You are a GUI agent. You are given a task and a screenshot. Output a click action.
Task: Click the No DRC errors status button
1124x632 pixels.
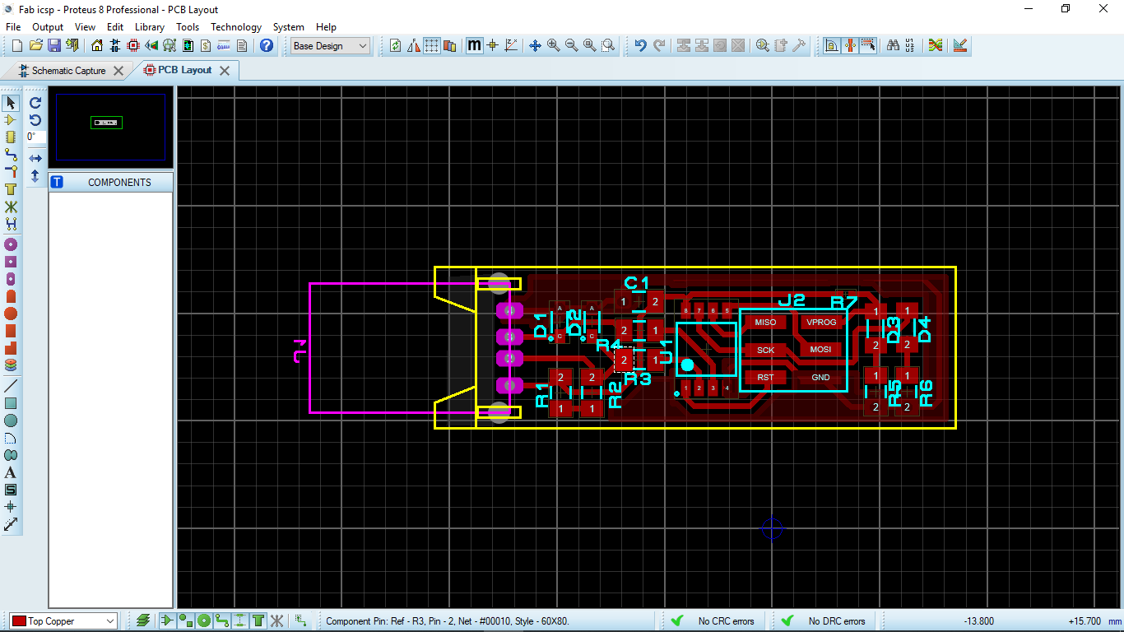click(x=825, y=621)
